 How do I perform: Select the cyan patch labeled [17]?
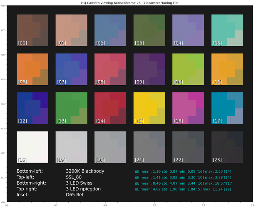coord(227,108)
